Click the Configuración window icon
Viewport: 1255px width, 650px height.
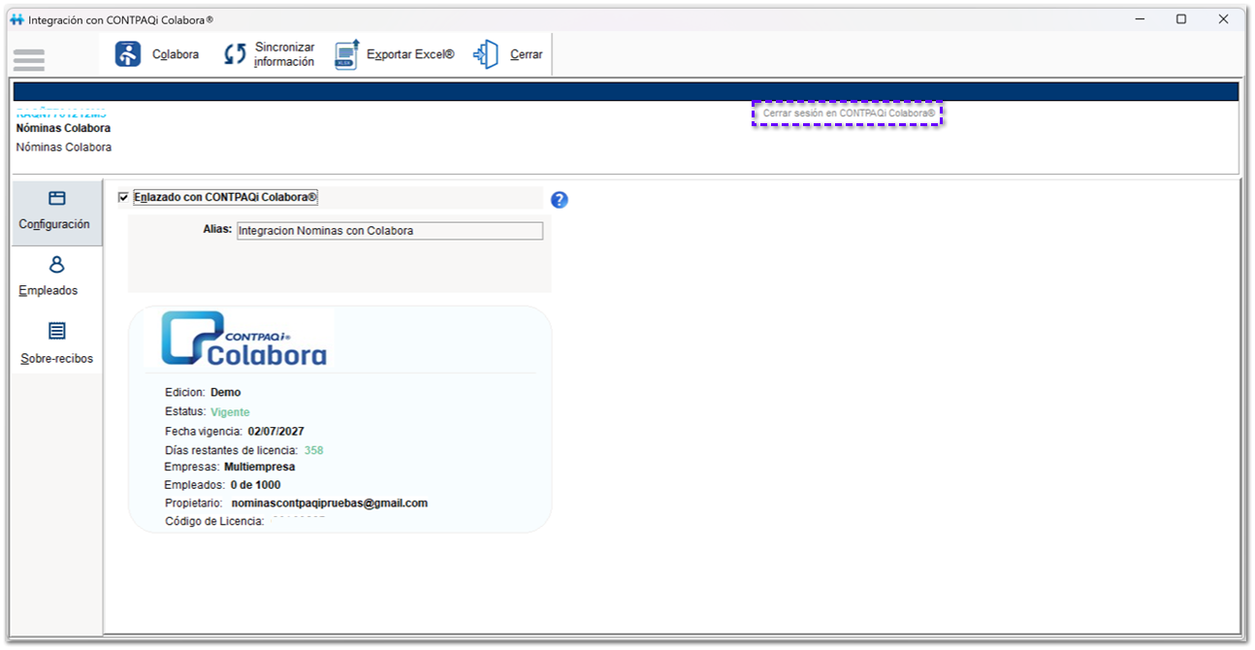(57, 198)
